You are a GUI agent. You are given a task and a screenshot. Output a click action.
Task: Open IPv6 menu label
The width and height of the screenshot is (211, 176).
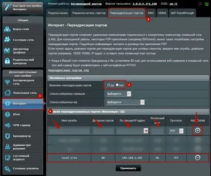click(17, 114)
